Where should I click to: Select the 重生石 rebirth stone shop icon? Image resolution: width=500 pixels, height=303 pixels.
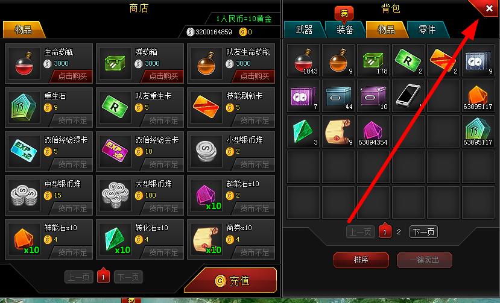point(24,107)
